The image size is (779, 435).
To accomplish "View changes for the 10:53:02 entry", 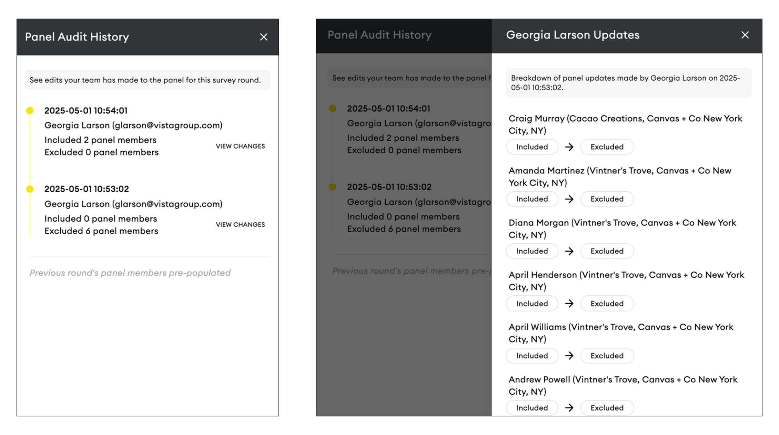I will coord(240,224).
